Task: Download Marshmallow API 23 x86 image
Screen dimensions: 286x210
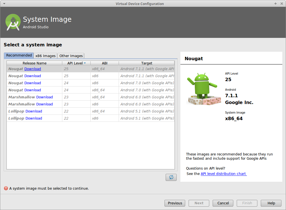Action: (44, 104)
